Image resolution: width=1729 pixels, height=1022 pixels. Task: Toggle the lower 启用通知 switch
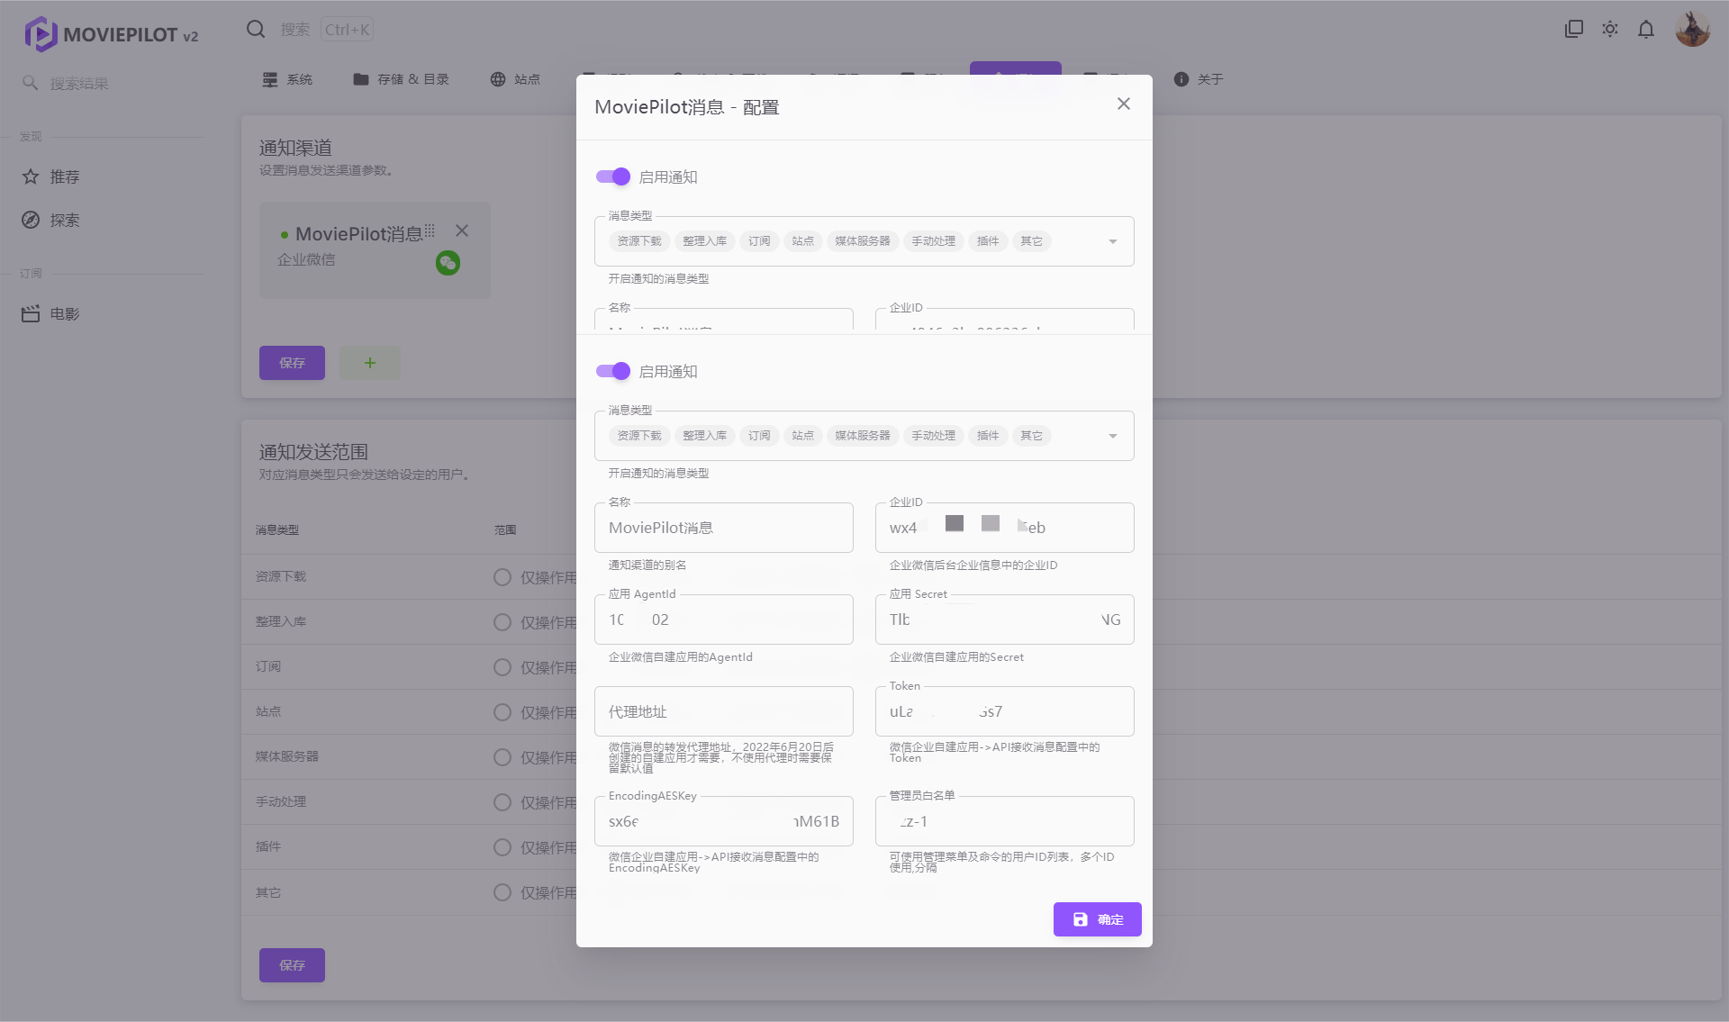point(613,371)
